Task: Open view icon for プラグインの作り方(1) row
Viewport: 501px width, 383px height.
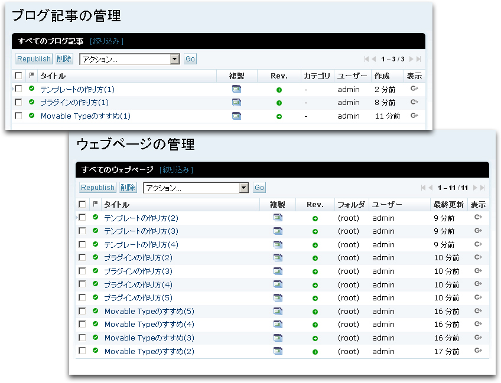Action: (414, 102)
